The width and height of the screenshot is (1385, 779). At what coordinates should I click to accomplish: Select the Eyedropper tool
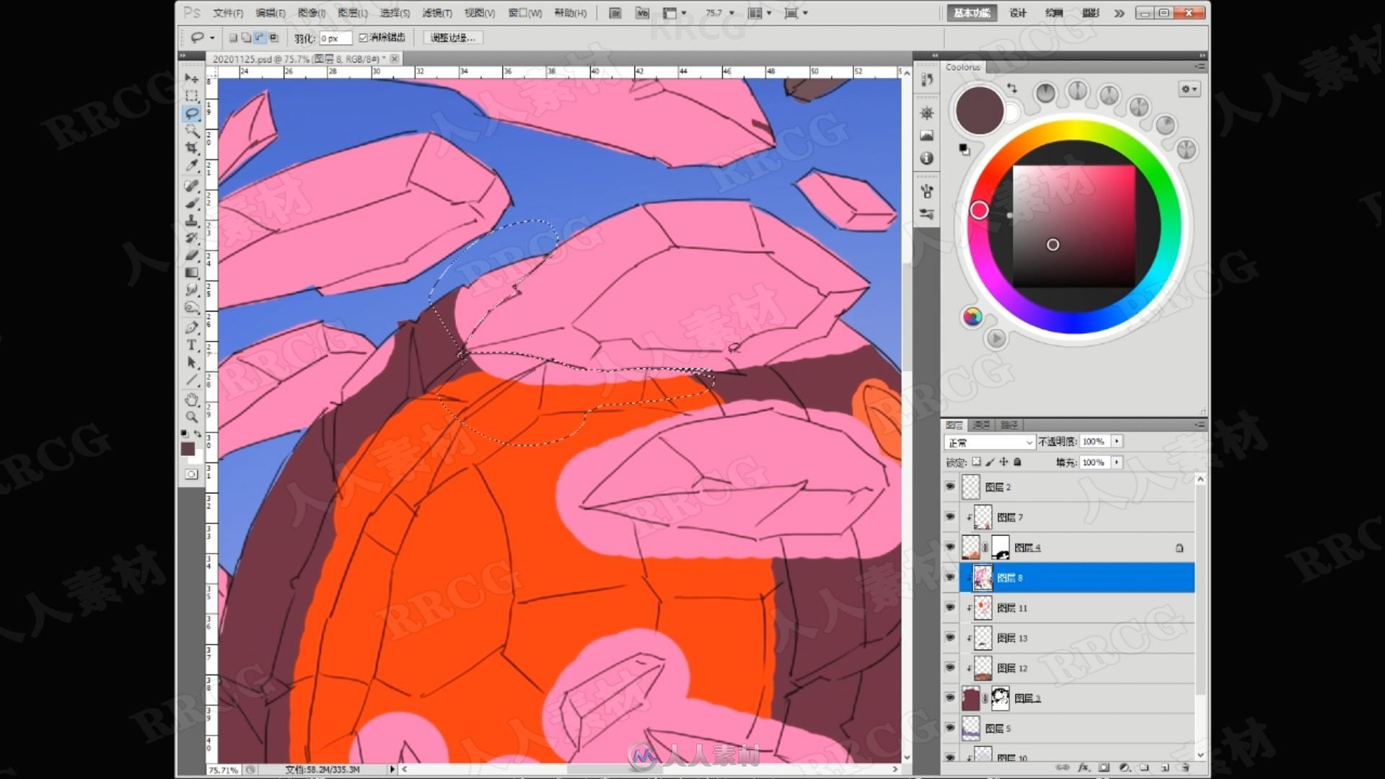point(191,165)
